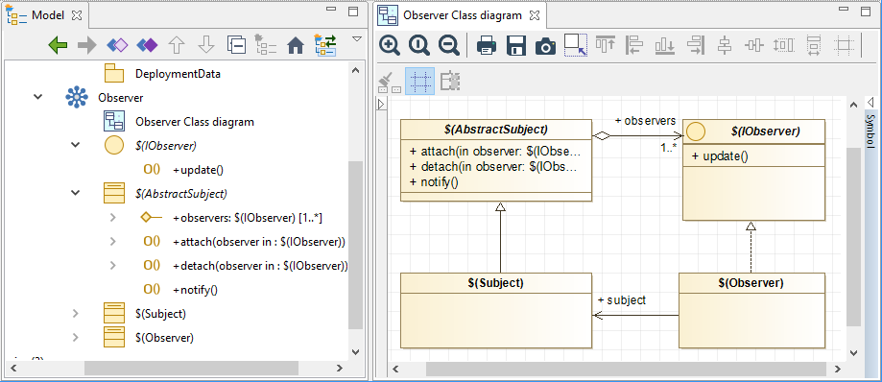Reset diagram zoom to 100%
The width and height of the screenshot is (882, 382).
419,45
